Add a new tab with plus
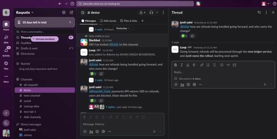This screenshot has height=139, width=277. pos(142,21)
